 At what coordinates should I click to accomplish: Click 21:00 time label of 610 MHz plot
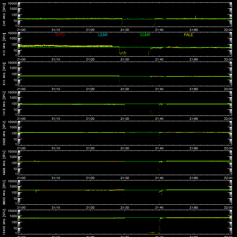[21, 89]
